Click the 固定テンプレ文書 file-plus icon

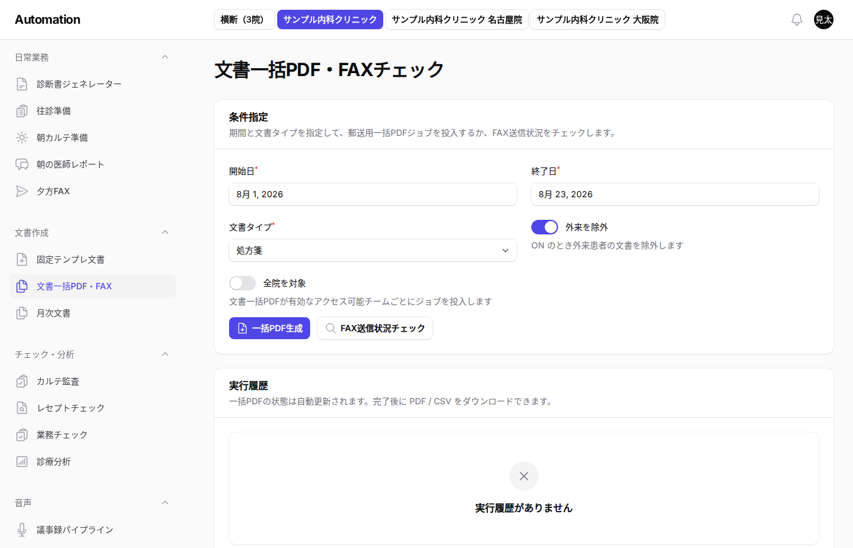(22, 259)
